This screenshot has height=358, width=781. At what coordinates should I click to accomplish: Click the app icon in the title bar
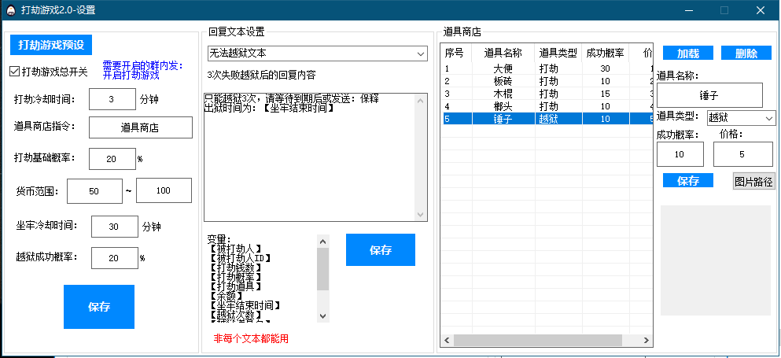click(10, 10)
